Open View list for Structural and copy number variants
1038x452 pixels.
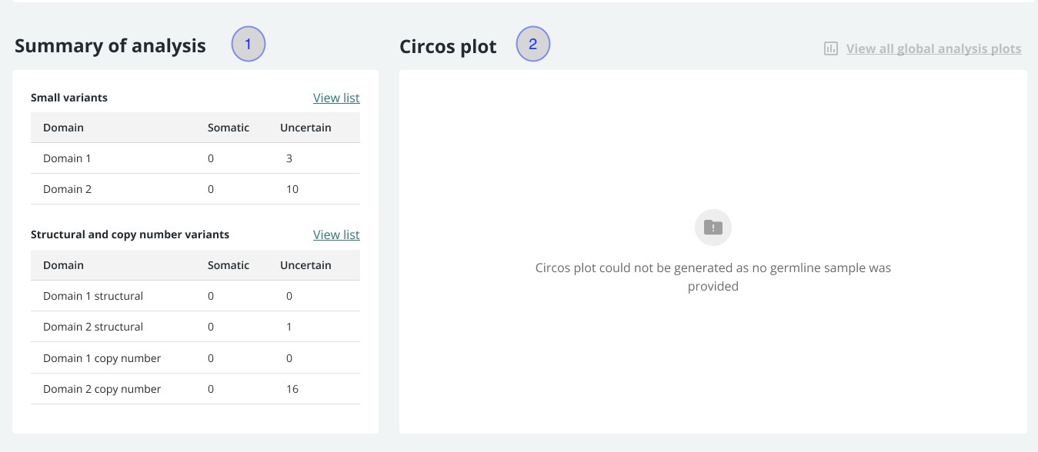pos(336,234)
